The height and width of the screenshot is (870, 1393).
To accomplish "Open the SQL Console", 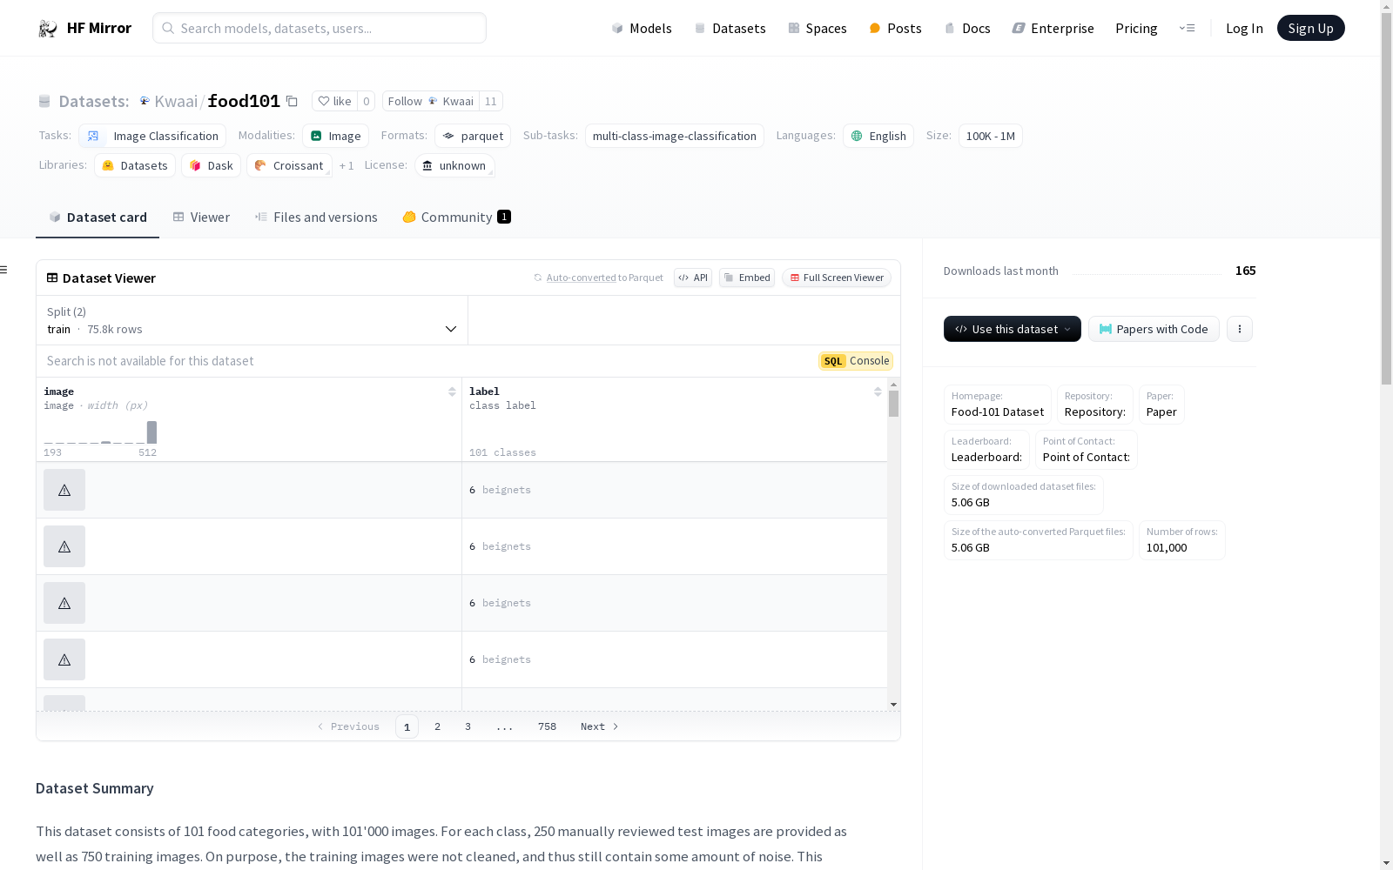I will pos(856,361).
